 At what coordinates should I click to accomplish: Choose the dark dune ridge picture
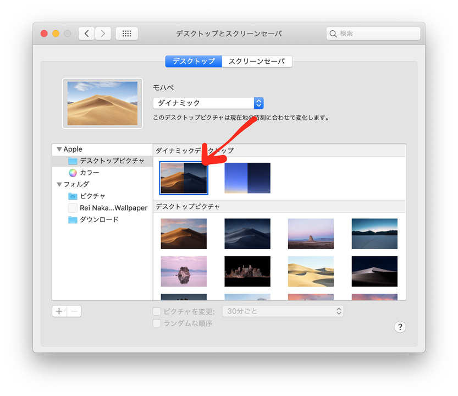coord(374,272)
